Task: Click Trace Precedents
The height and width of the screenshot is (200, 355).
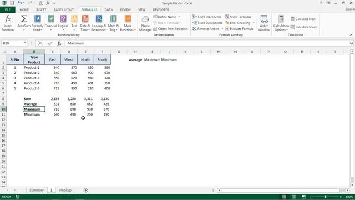Action: [x=207, y=17]
